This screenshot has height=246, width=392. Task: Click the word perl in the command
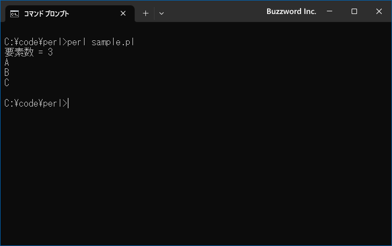(x=76, y=42)
